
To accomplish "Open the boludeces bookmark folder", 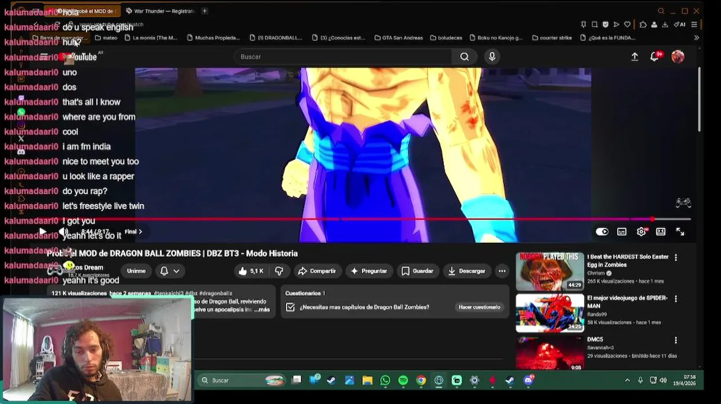I will [x=446, y=38].
